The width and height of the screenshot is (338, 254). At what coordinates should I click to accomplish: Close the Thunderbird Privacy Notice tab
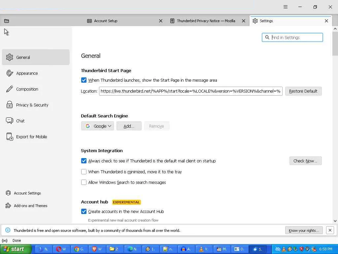click(x=244, y=21)
